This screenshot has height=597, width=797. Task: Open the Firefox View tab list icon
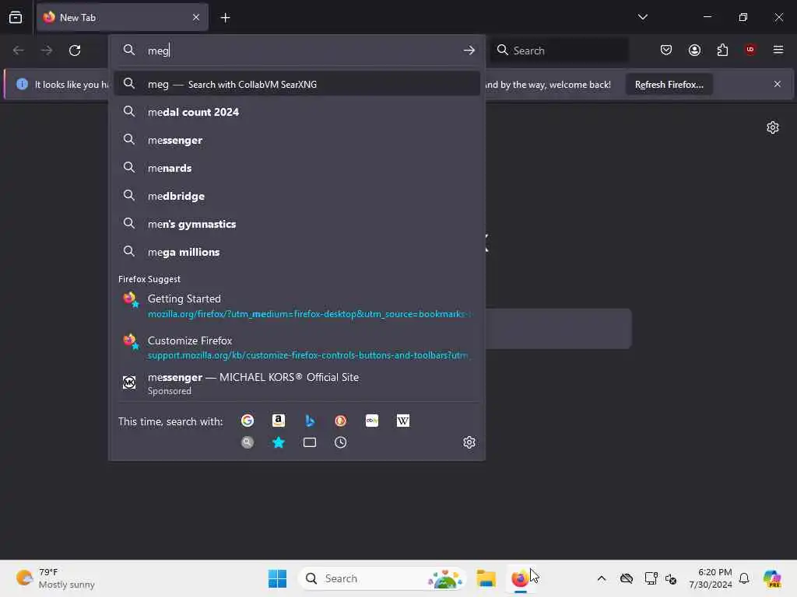(16, 18)
